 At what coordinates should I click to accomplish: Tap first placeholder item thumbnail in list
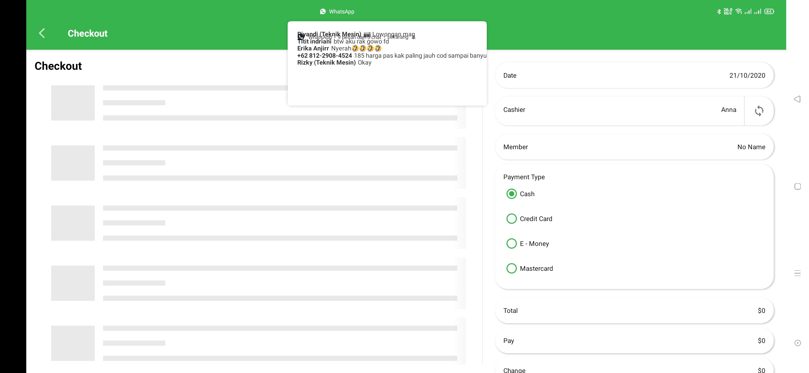[x=73, y=103]
